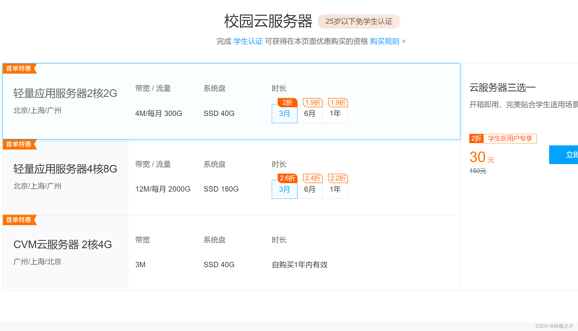Select 6月 duration for 2核2G server
The image size is (578, 331).
point(310,114)
